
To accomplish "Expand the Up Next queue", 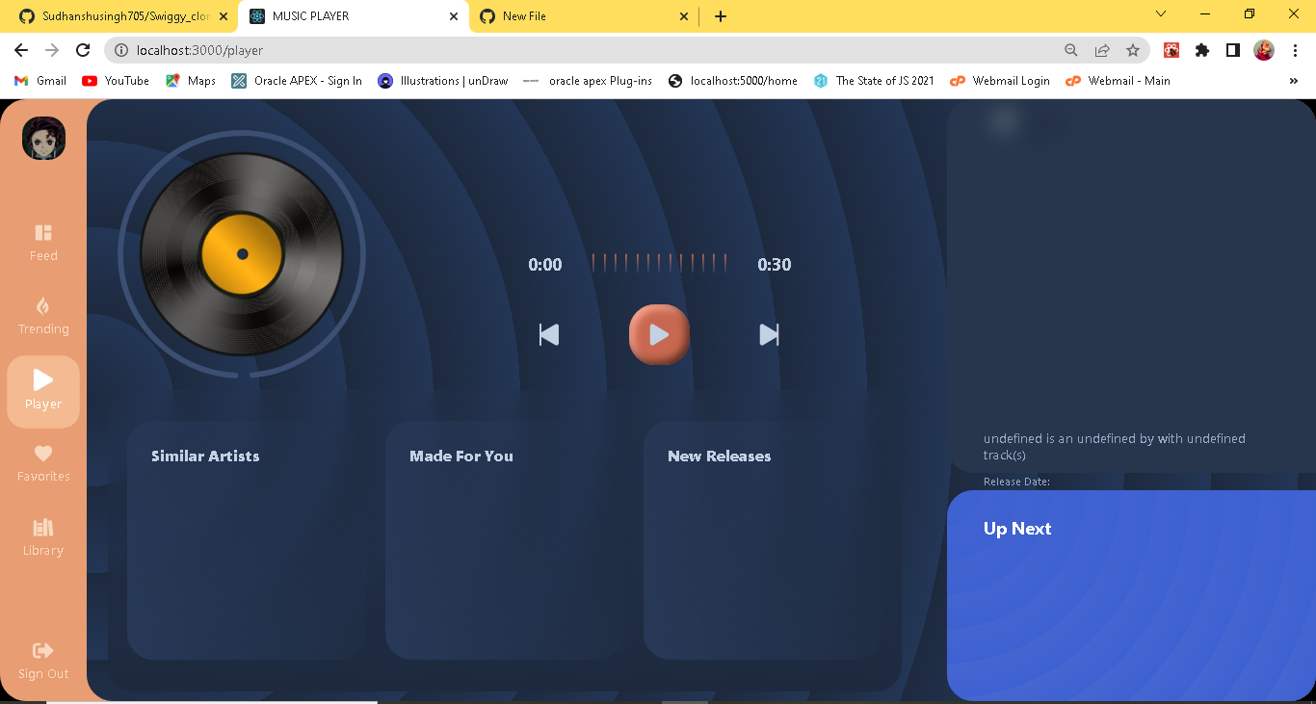I will click(1017, 528).
